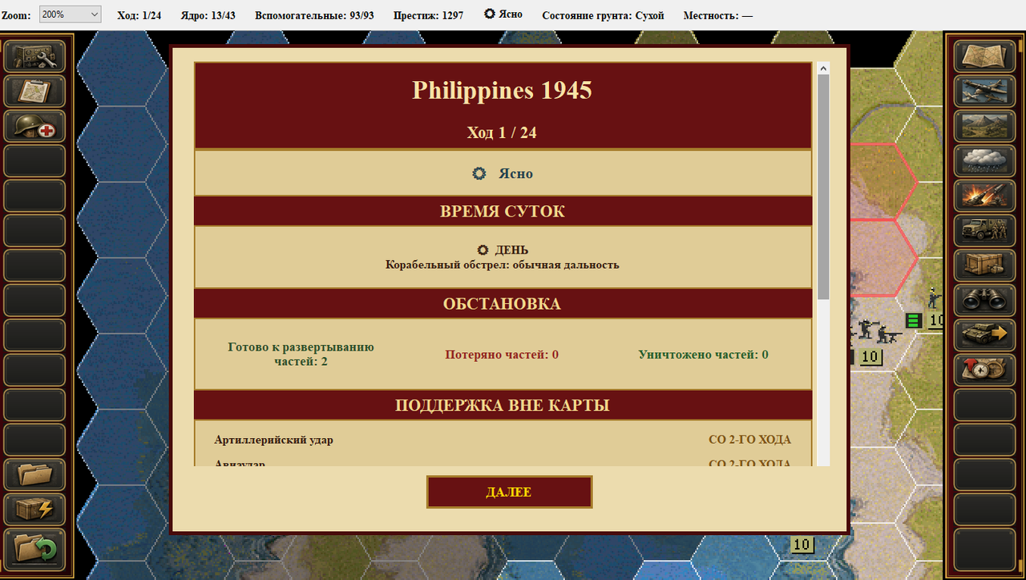
Task: Open the folded strategic map button
Action: [984, 56]
